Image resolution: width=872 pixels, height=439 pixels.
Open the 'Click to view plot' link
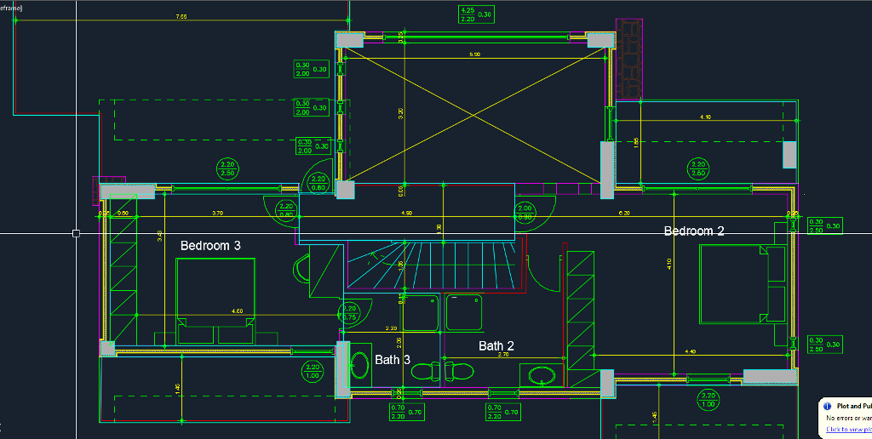click(x=848, y=429)
